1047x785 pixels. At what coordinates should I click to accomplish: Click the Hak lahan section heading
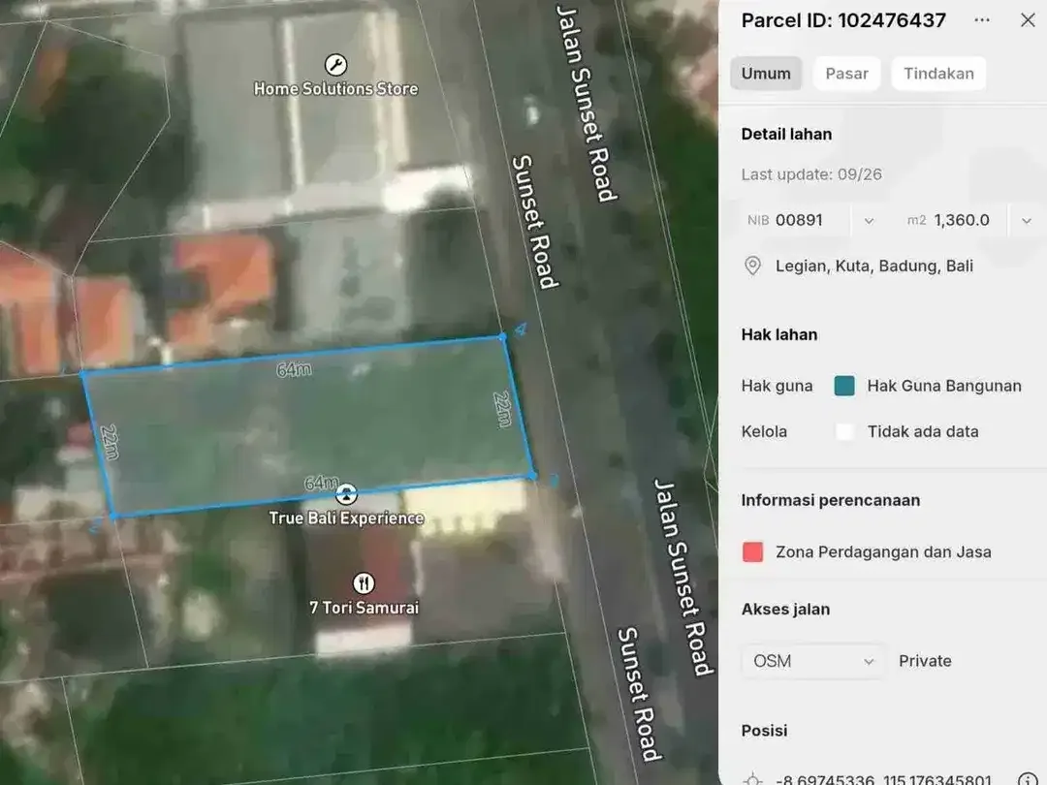point(779,334)
